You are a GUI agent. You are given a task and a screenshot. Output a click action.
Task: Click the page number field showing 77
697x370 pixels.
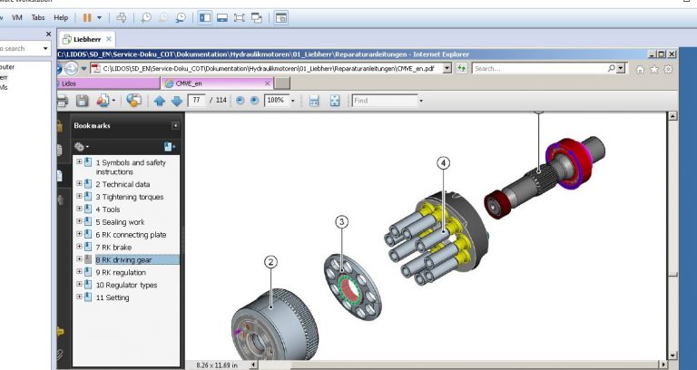tap(196, 101)
